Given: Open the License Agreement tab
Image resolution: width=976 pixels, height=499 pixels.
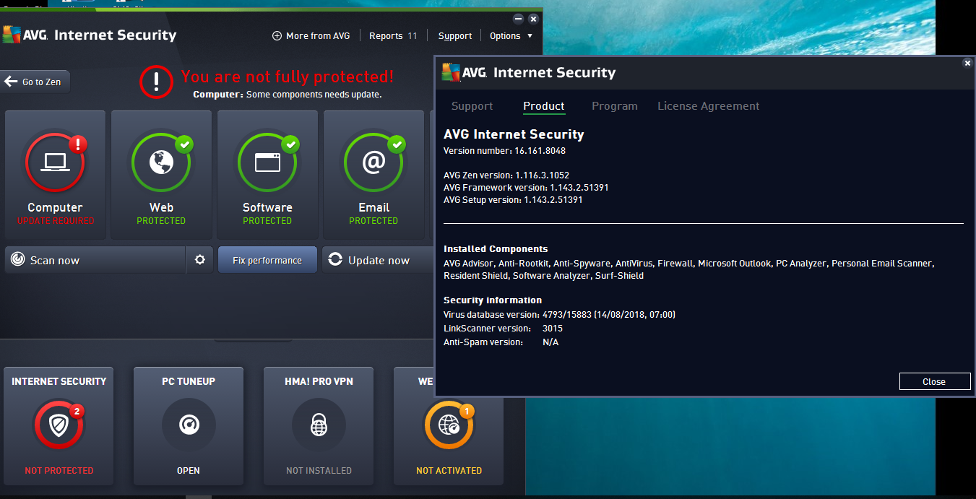Looking at the screenshot, I should coord(708,106).
